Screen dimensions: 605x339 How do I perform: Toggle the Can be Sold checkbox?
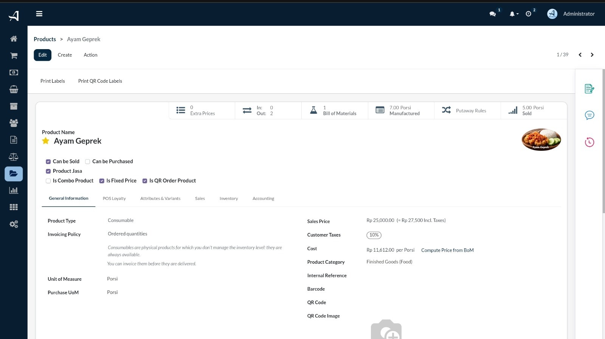(48, 162)
